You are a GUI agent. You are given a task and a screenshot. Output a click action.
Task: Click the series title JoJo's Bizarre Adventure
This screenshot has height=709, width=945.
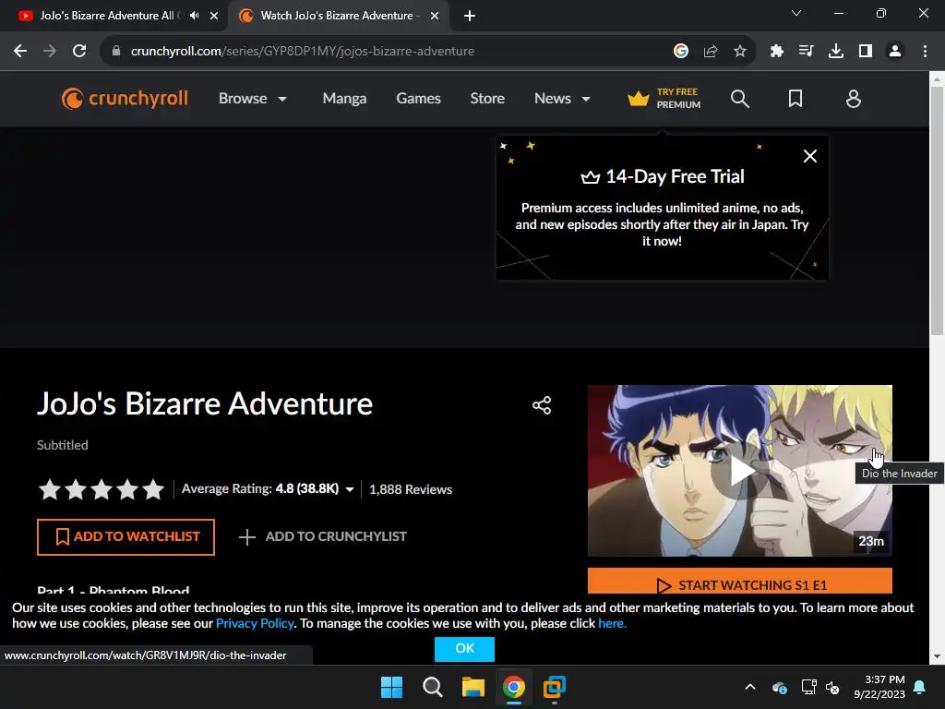(x=205, y=403)
